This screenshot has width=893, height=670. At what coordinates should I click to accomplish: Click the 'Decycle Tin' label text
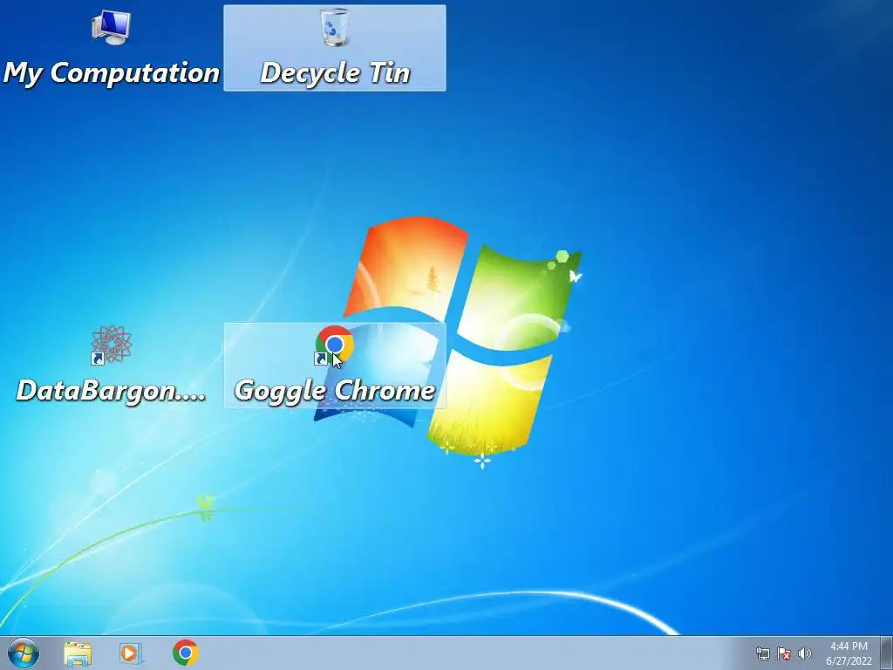[x=335, y=73]
